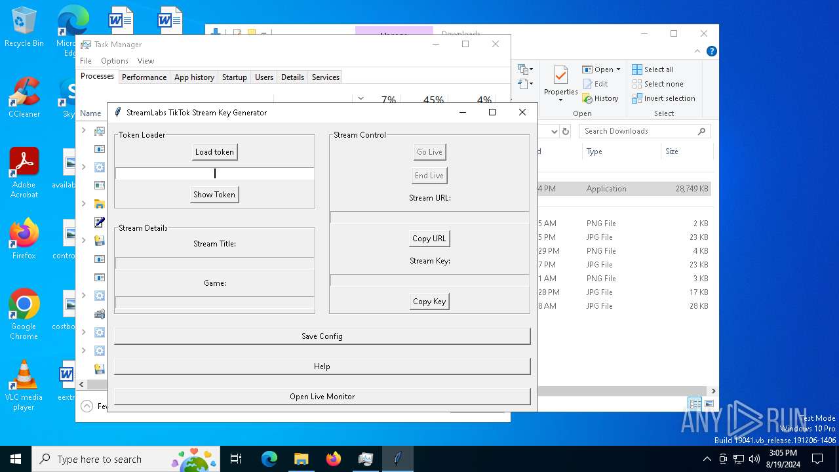Screen dimensions: 839x472
Task: Open Adobe Acrobat desktop icon
Action: coord(24,172)
